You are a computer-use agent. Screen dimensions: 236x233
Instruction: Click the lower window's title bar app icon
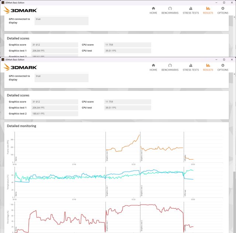pos(3,59)
